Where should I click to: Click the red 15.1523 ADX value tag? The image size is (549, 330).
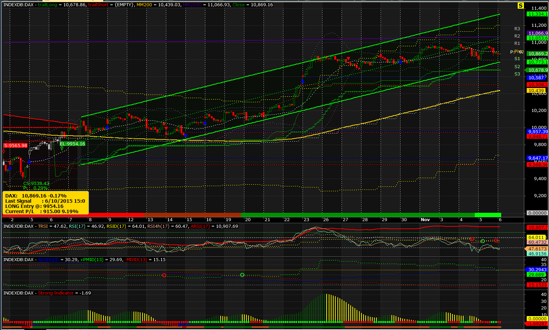pos(537,285)
